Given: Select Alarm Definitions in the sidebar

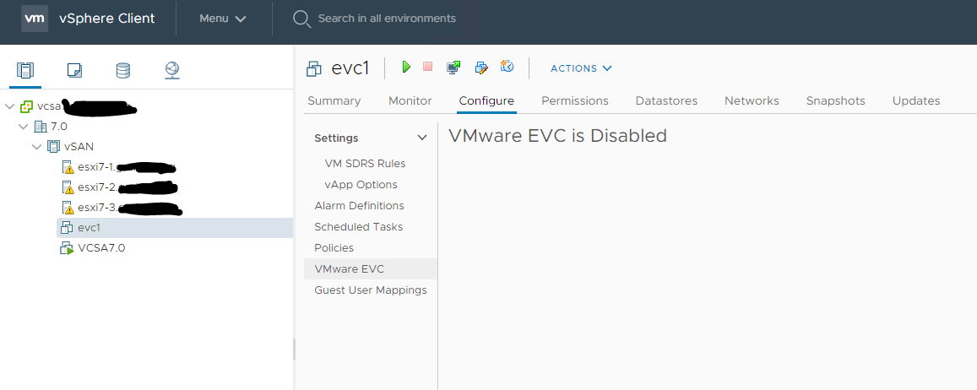Looking at the screenshot, I should (x=359, y=206).
